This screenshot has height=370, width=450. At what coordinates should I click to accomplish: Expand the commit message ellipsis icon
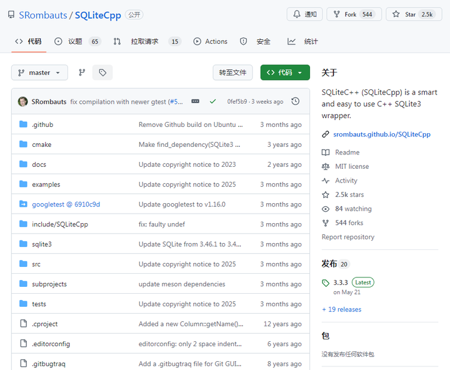[x=196, y=101]
